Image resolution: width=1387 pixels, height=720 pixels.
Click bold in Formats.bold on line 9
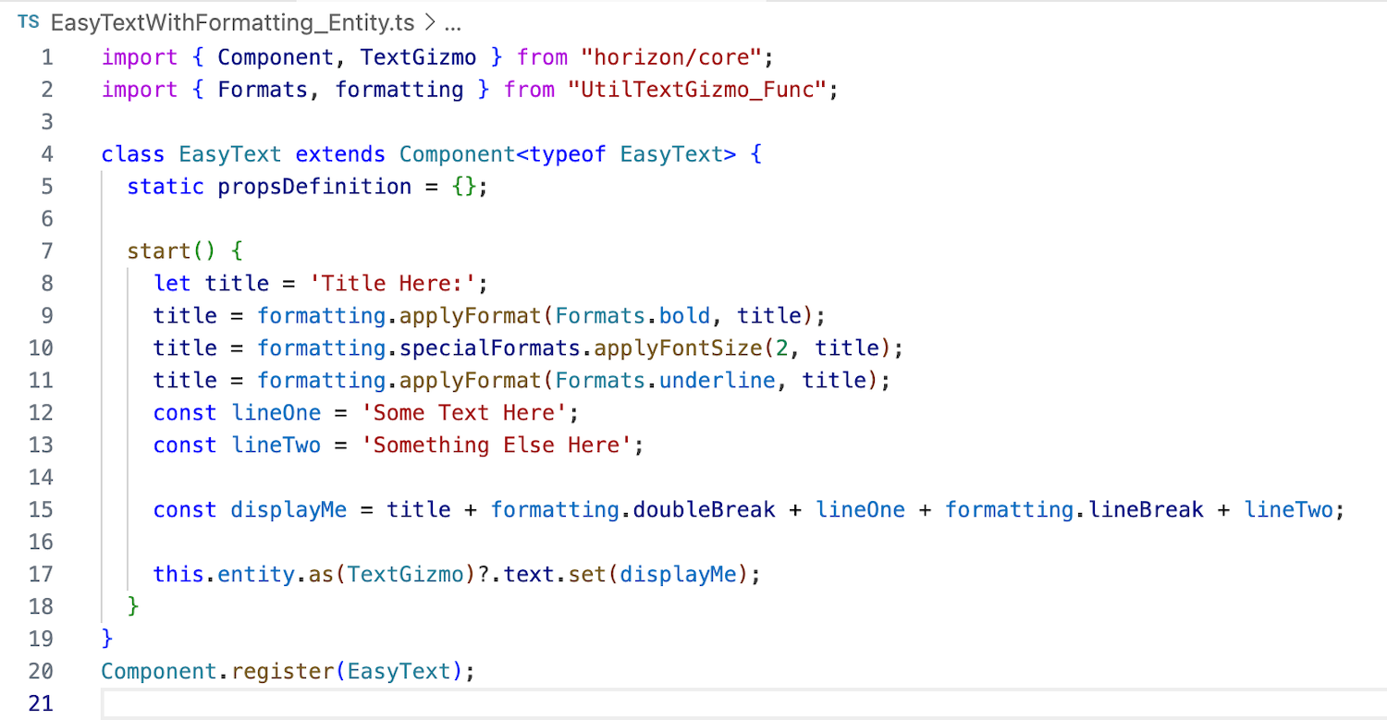(x=684, y=316)
